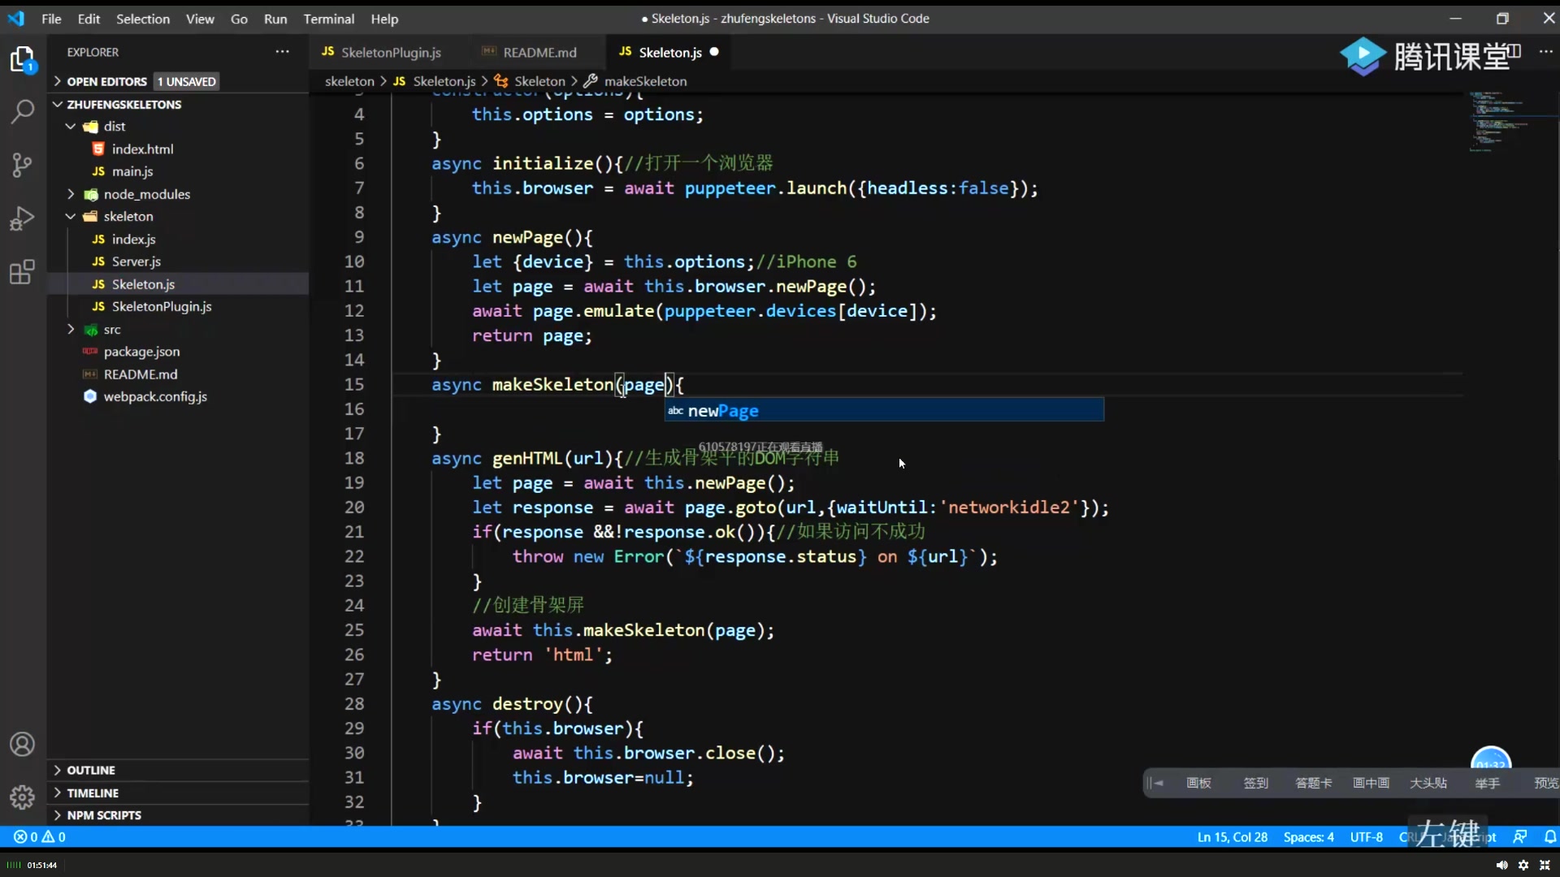Screen dimensions: 1560x877
Task: Click 答题卡 in the classroom toolbar
Action: click(1314, 784)
